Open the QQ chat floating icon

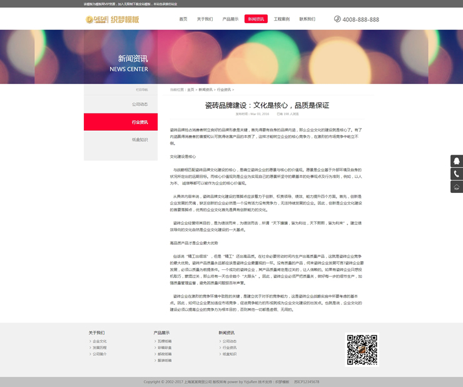pyautogui.click(x=457, y=161)
